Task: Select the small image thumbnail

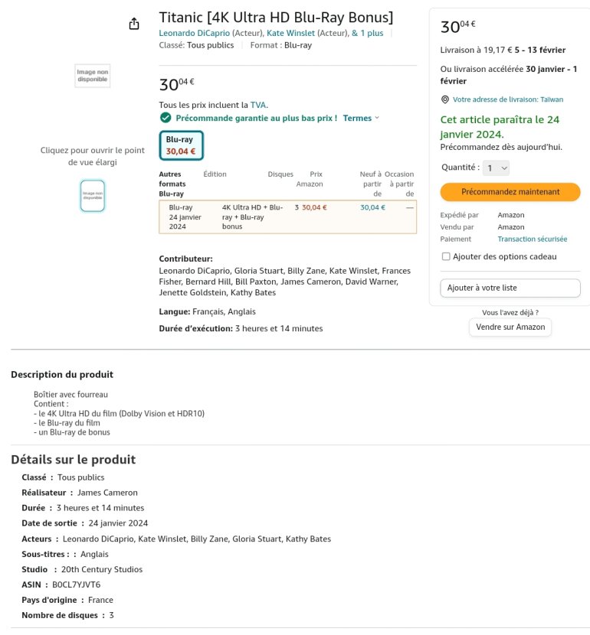Action: click(x=92, y=196)
